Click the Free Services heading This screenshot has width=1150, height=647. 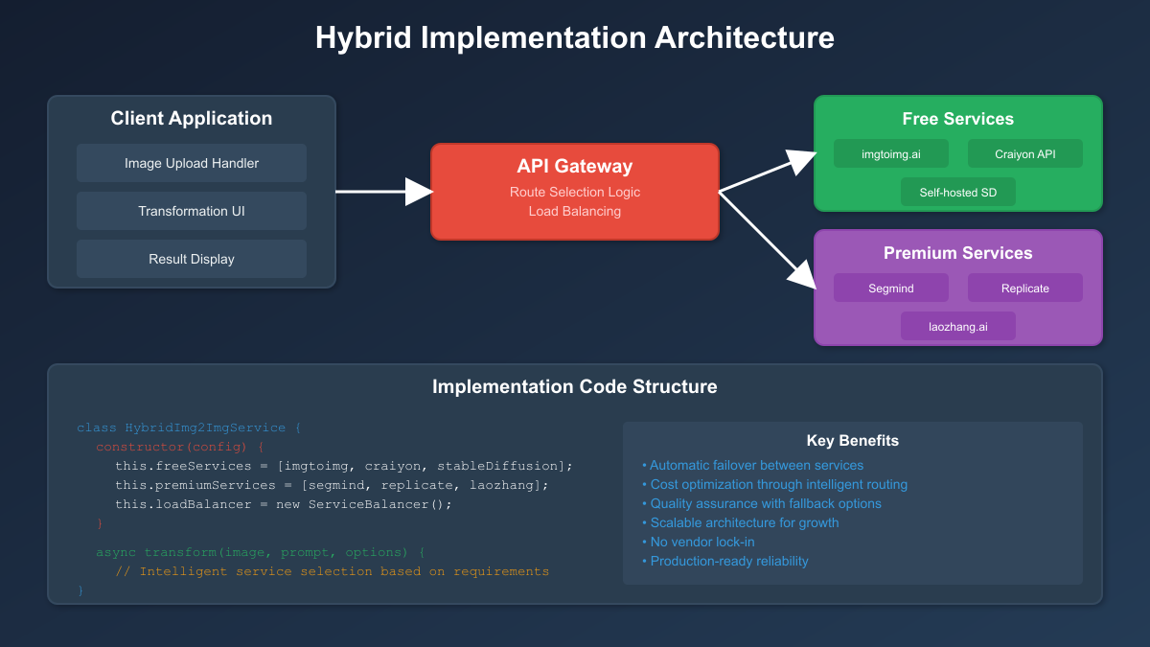tap(958, 119)
